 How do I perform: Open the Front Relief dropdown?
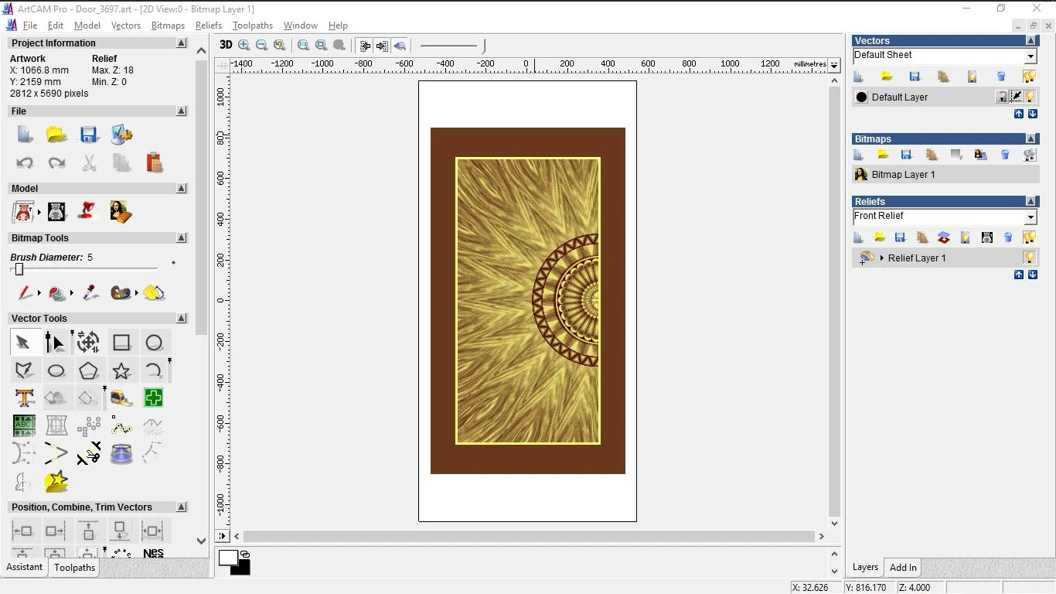point(1030,217)
